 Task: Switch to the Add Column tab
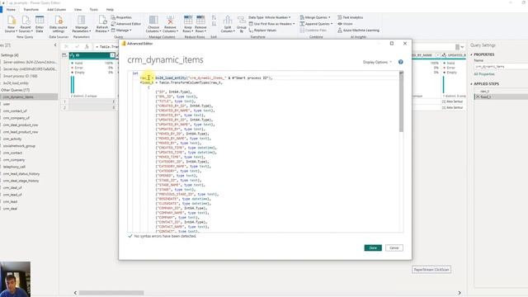coord(57,9)
